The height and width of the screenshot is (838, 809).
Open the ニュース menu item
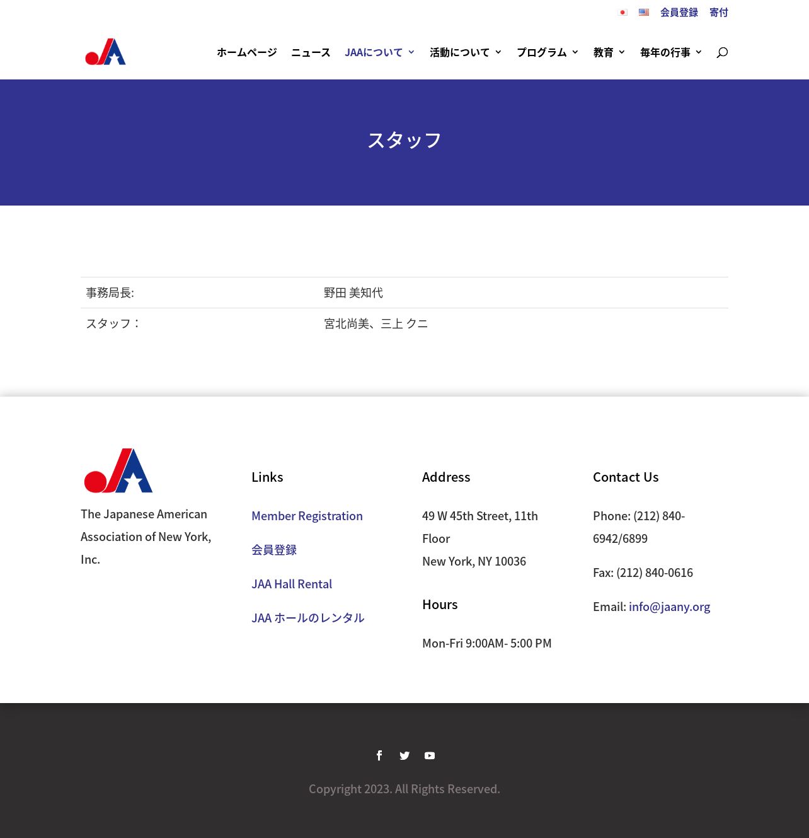(x=311, y=52)
